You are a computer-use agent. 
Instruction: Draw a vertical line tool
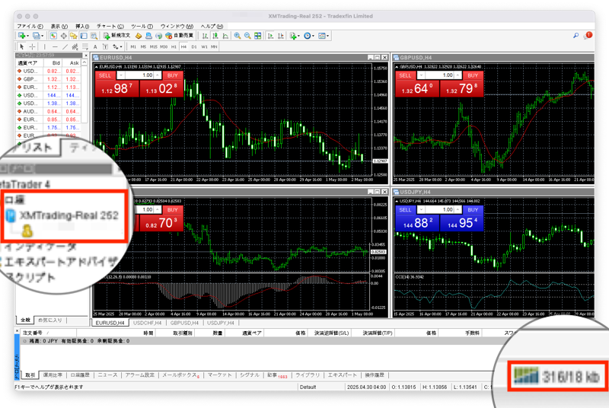click(45, 46)
